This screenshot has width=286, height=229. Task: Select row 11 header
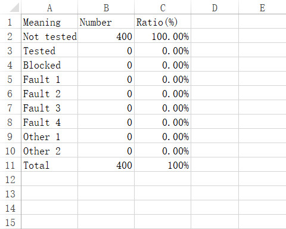10,165
